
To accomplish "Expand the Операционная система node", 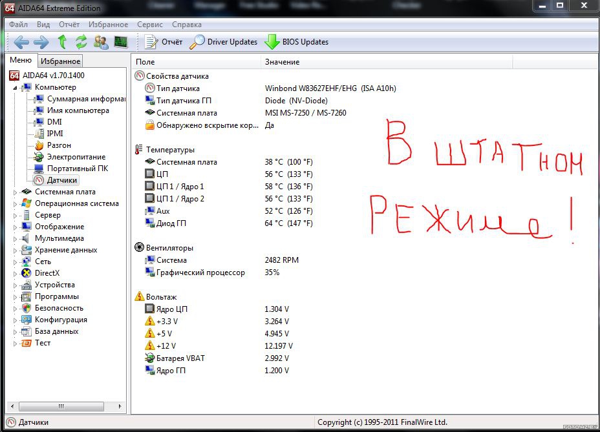I will pos(16,204).
